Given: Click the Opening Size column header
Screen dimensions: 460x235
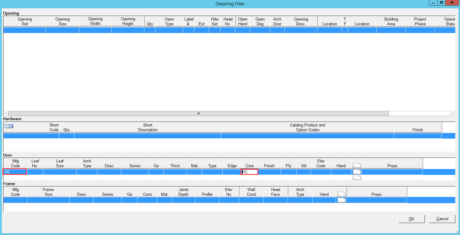Looking at the screenshot, I should (63, 21).
